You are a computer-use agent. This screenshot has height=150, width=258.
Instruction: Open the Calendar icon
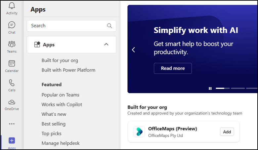(12, 63)
